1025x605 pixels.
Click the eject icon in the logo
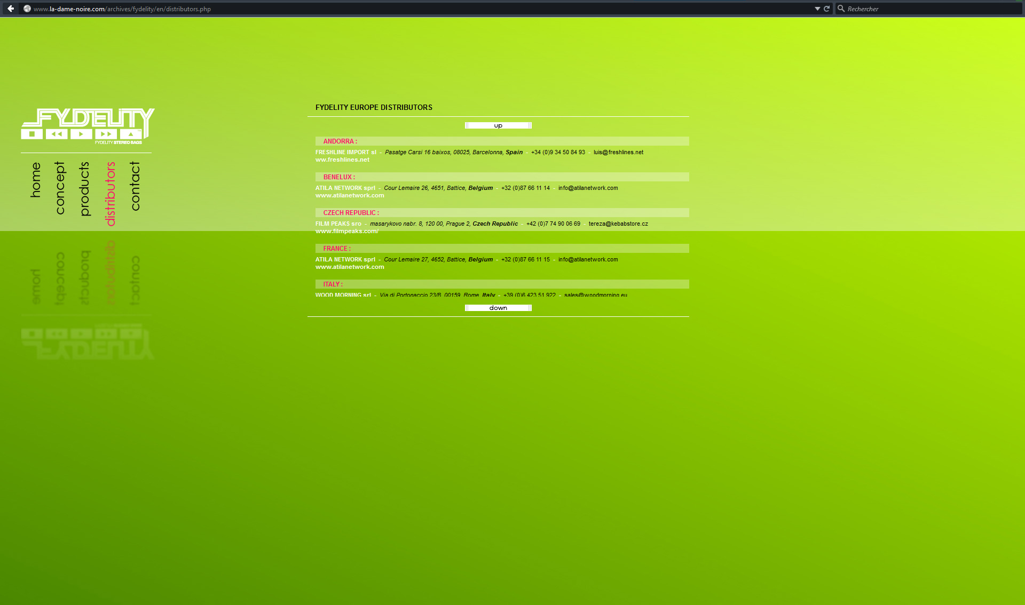pyautogui.click(x=131, y=134)
